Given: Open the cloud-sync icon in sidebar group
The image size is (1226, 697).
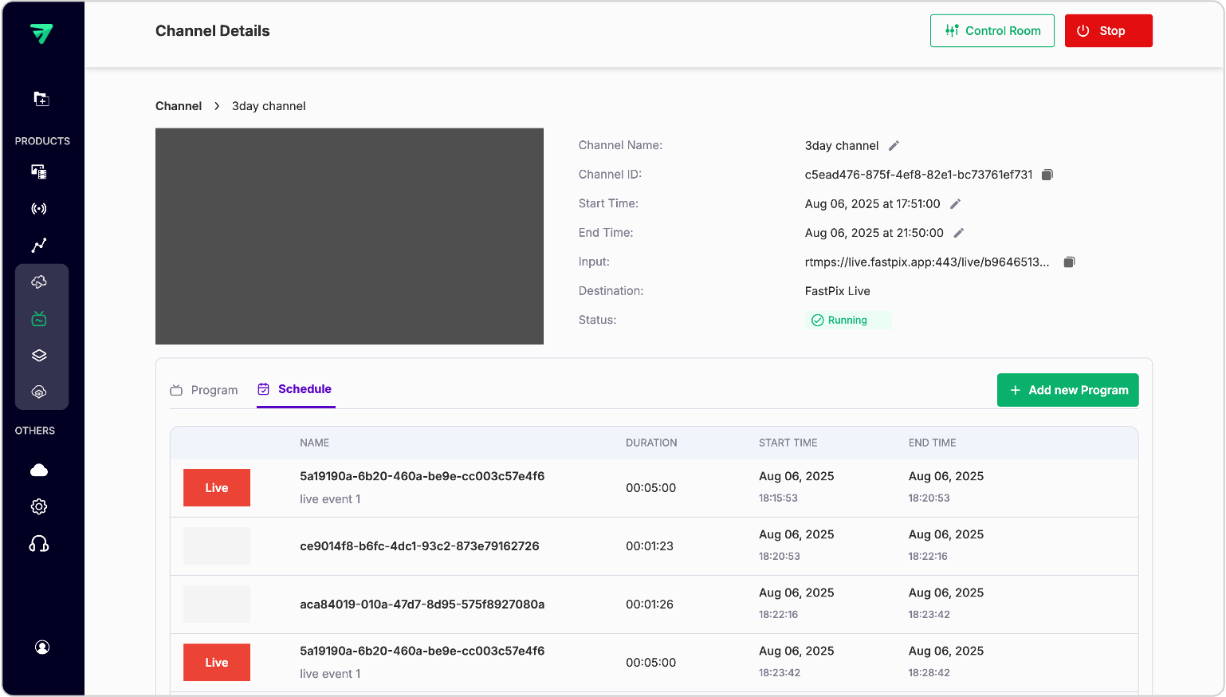Looking at the screenshot, I should pyautogui.click(x=39, y=282).
